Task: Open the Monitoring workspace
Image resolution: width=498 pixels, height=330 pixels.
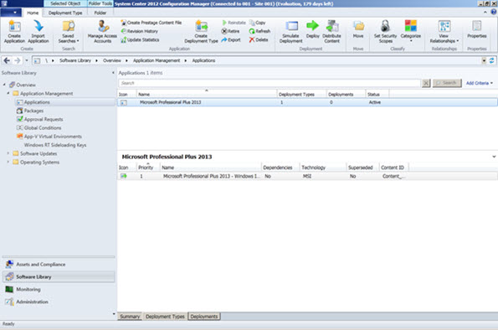Action: coord(59,289)
